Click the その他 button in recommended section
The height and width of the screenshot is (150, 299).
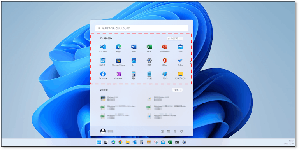(x=178, y=90)
